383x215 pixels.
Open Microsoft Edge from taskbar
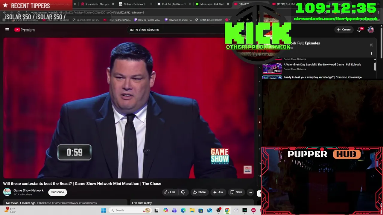pyautogui.click(x=183, y=210)
